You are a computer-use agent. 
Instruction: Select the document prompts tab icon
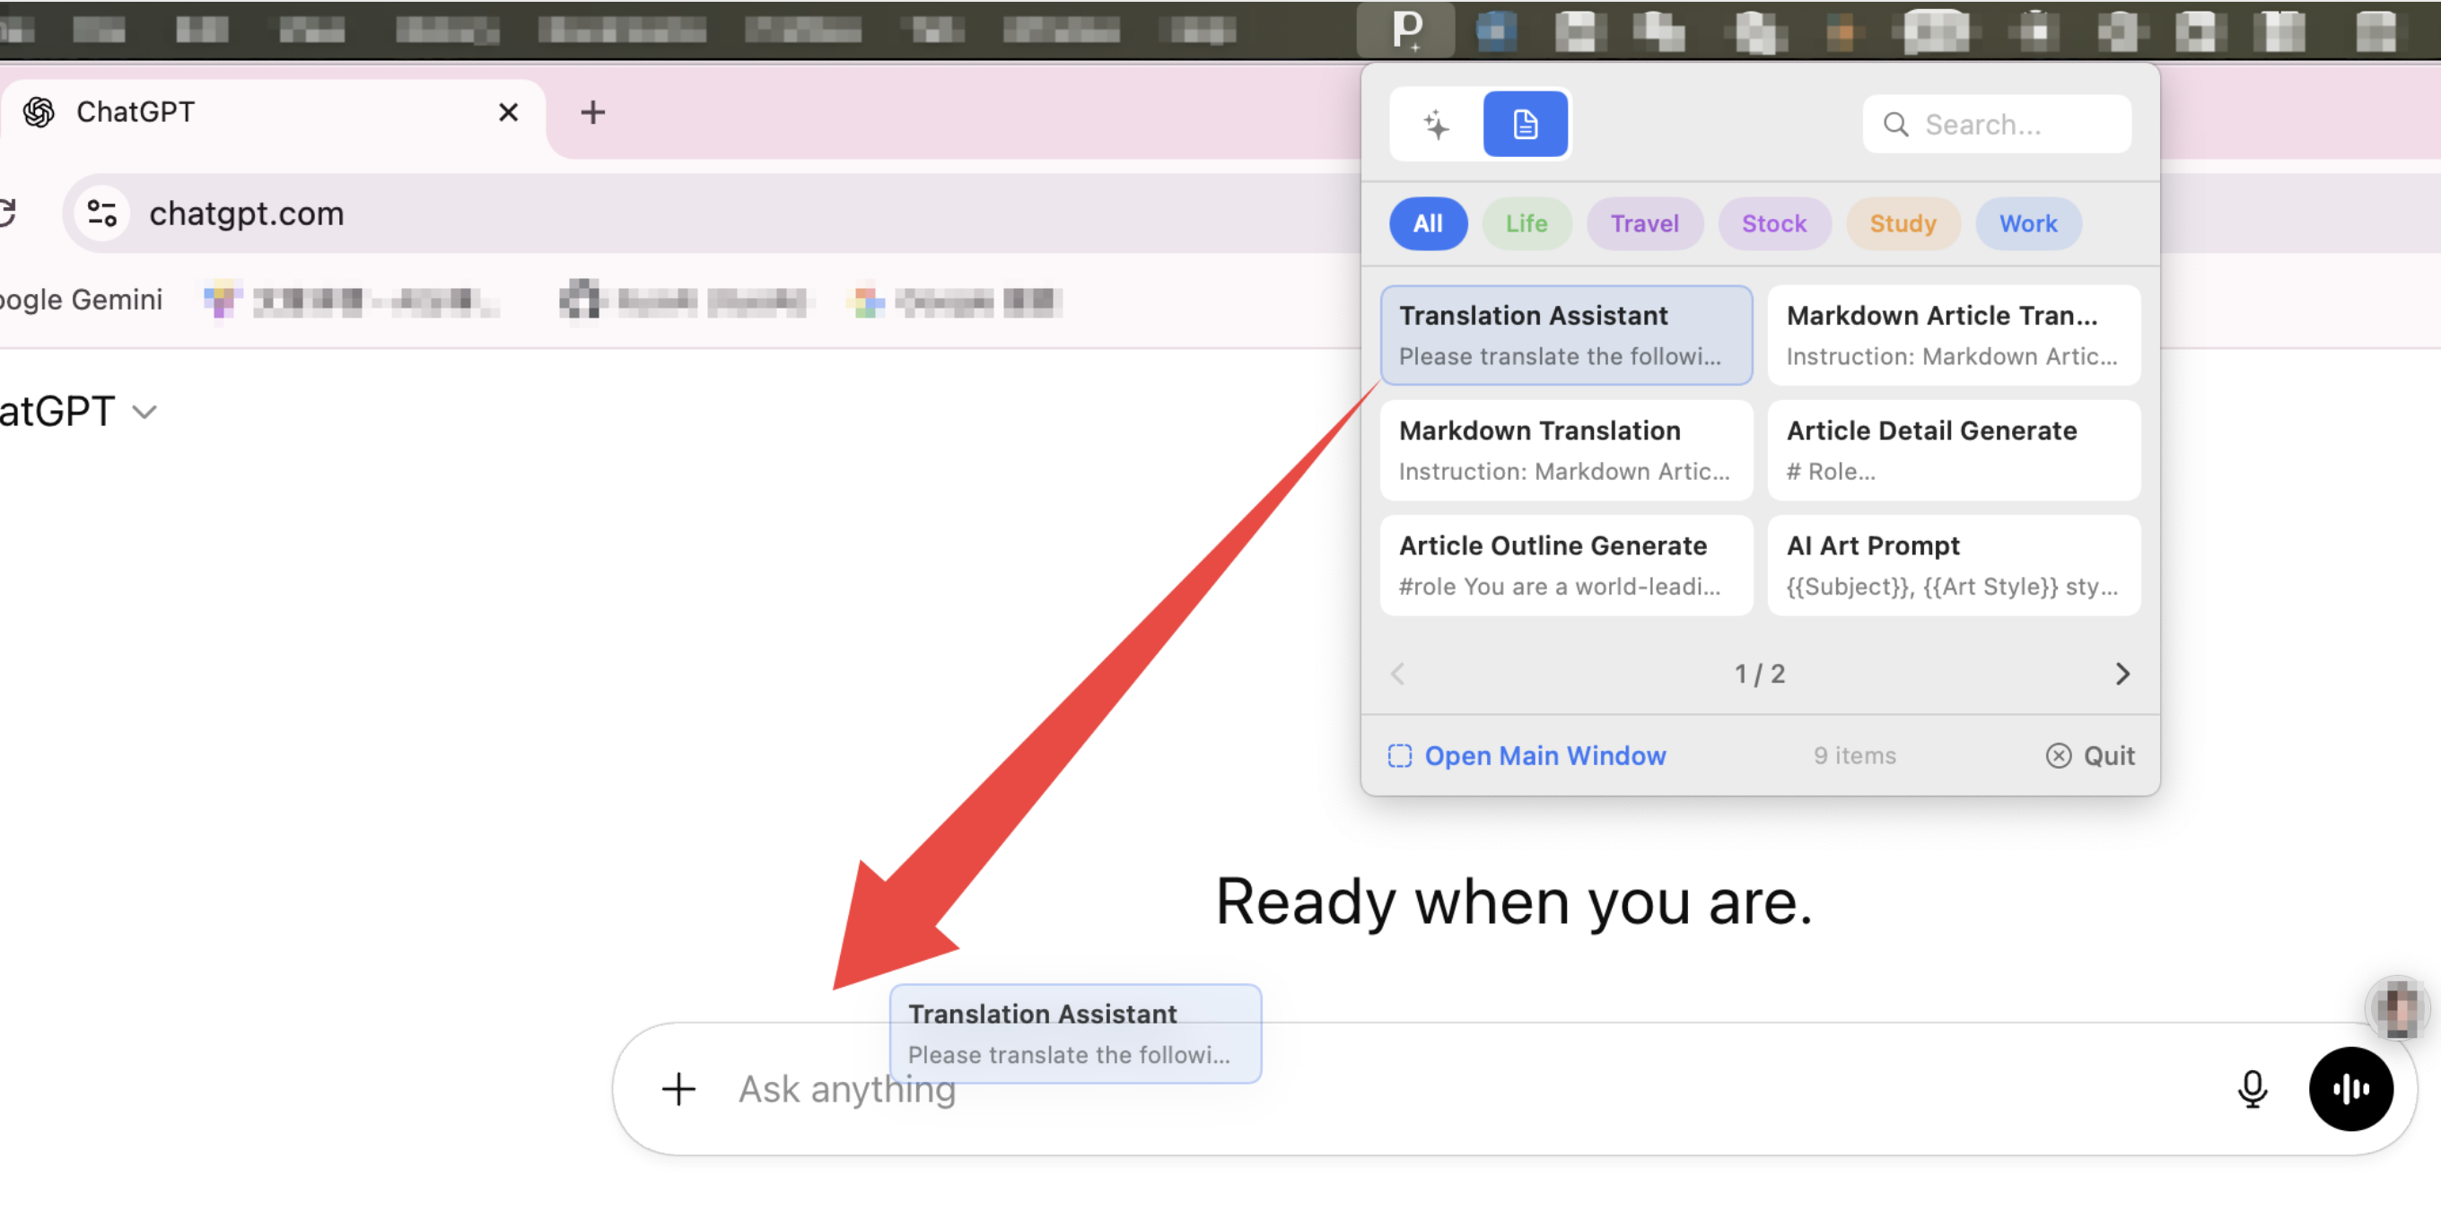click(x=1525, y=124)
